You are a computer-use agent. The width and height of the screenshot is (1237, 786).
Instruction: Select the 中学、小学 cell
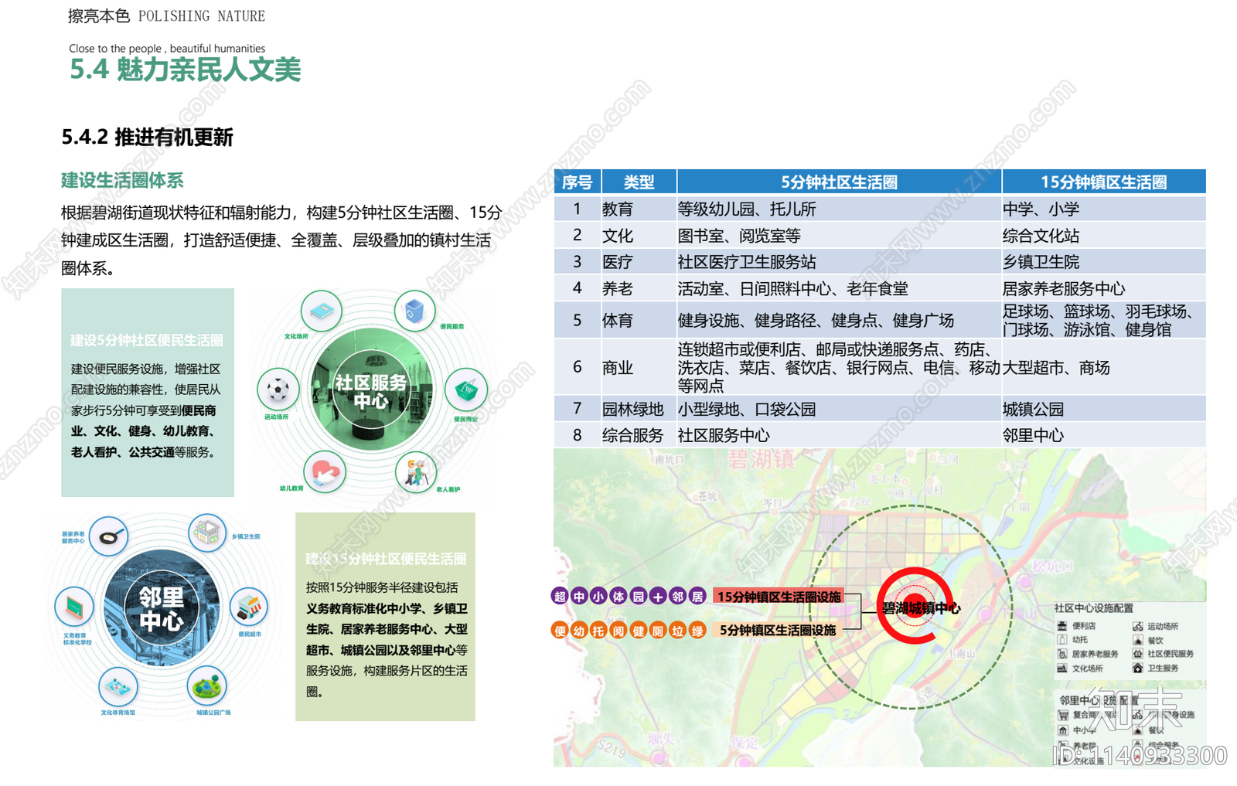(x=1103, y=209)
